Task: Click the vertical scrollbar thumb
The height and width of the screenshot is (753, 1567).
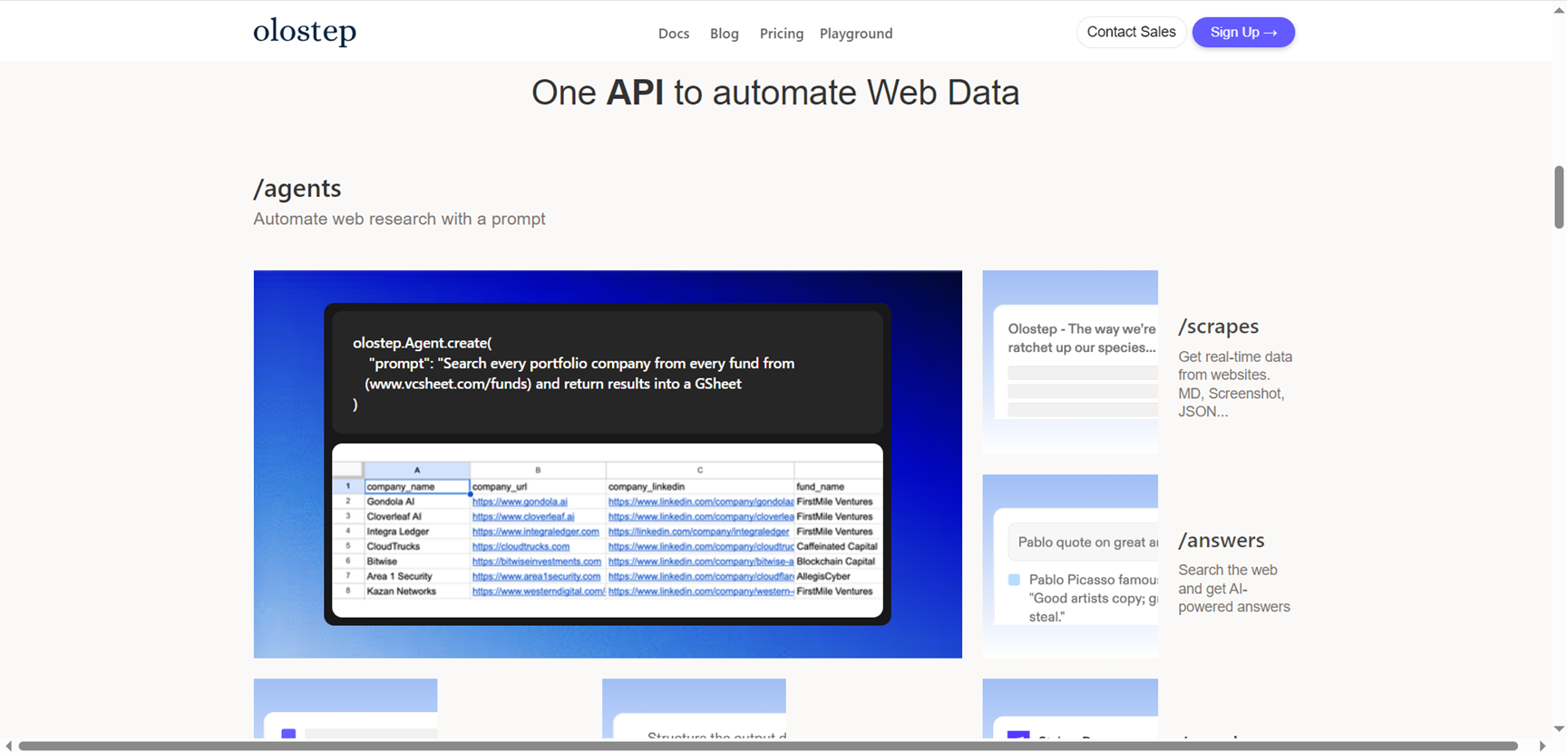Action: (1559, 197)
